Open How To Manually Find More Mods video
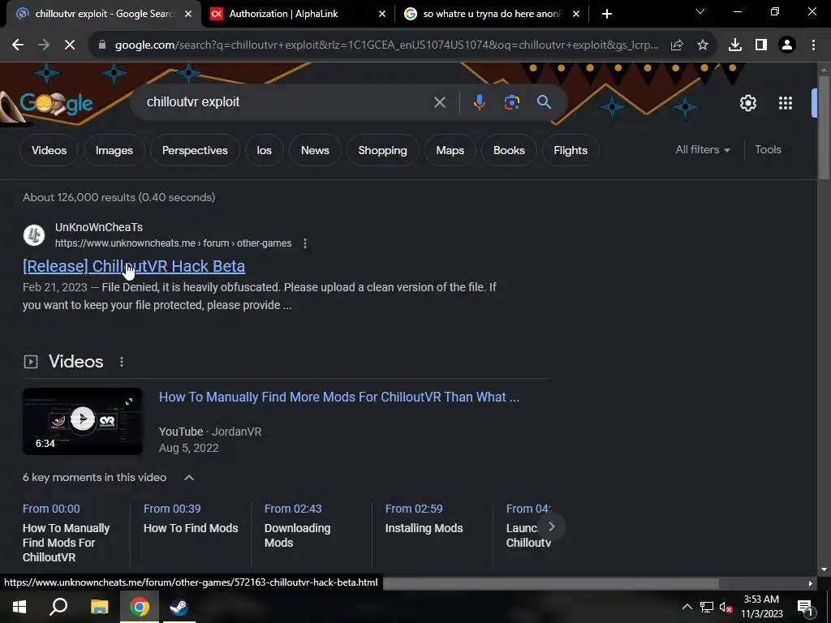Screen dimensions: 831x623 coord(339,397)
